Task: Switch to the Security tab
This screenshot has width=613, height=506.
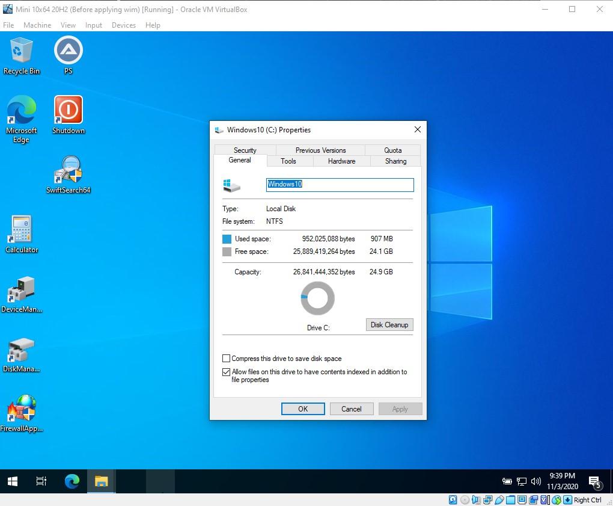Action: coord(245,150)
